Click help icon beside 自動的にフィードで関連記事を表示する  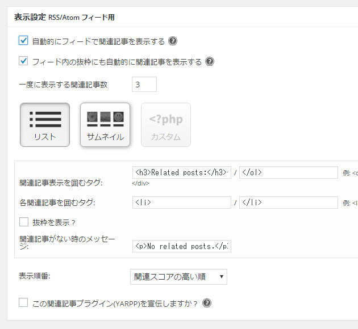point(173,41)
